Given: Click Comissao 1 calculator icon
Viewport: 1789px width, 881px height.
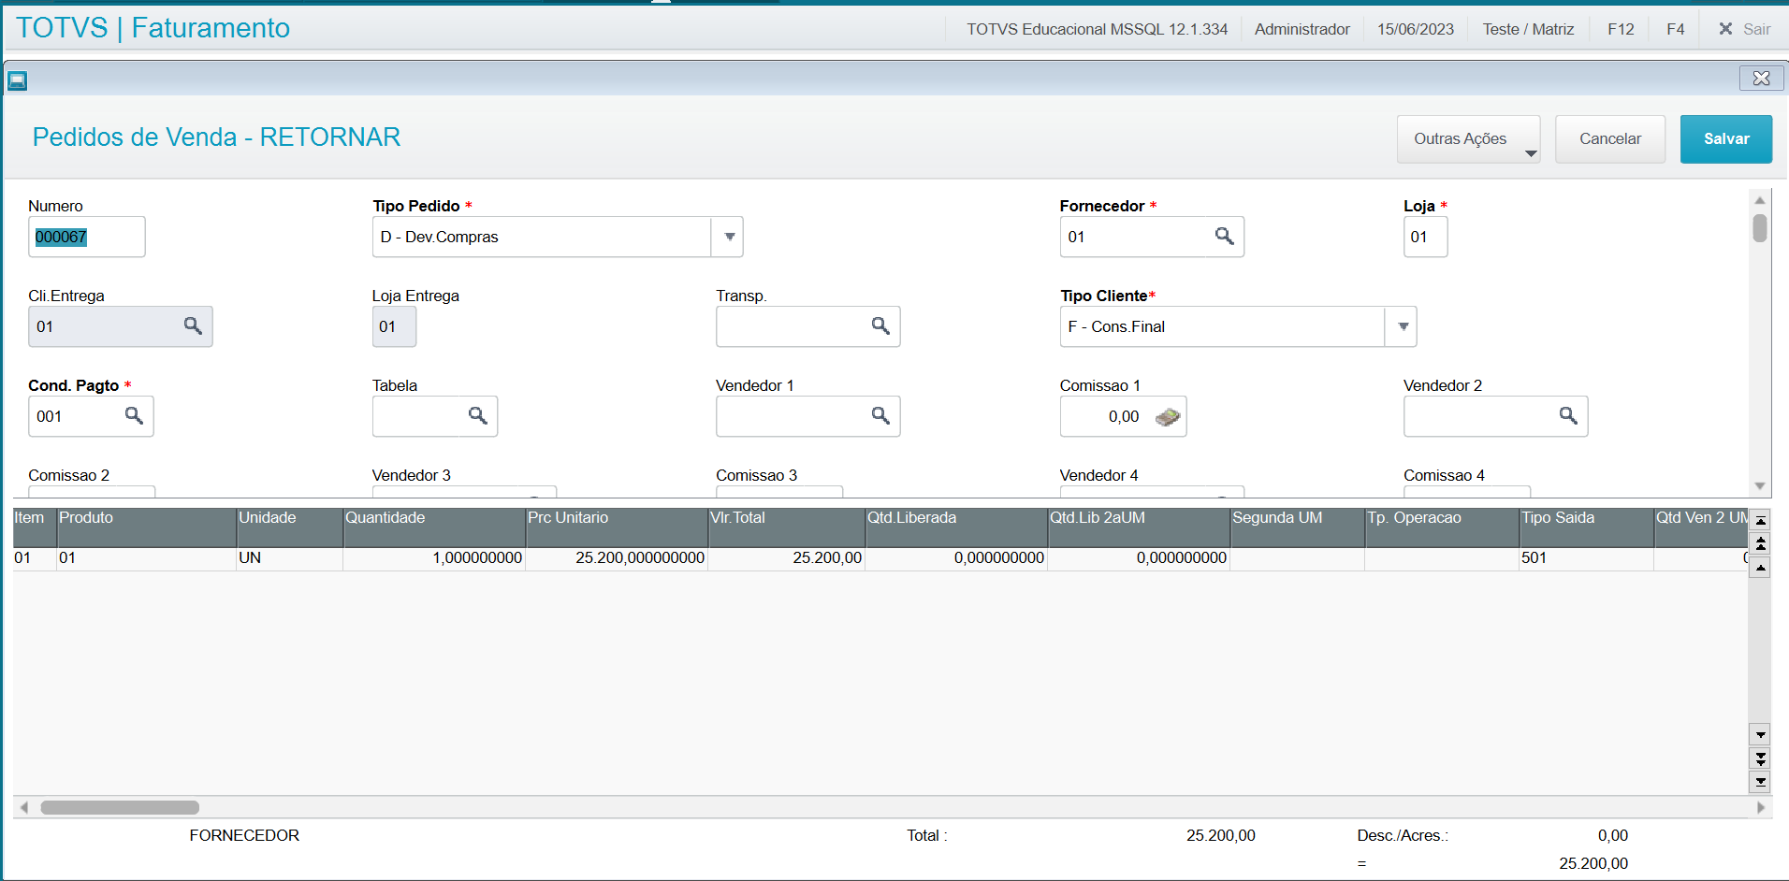Looking at the screenshot, I should tap(1168, 417).
